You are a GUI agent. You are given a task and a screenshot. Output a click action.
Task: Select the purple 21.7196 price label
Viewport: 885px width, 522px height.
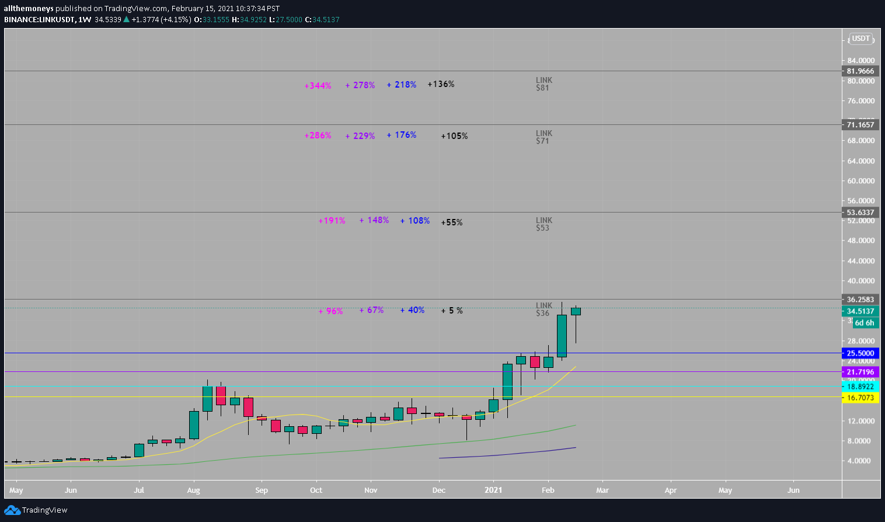(860, 372)
